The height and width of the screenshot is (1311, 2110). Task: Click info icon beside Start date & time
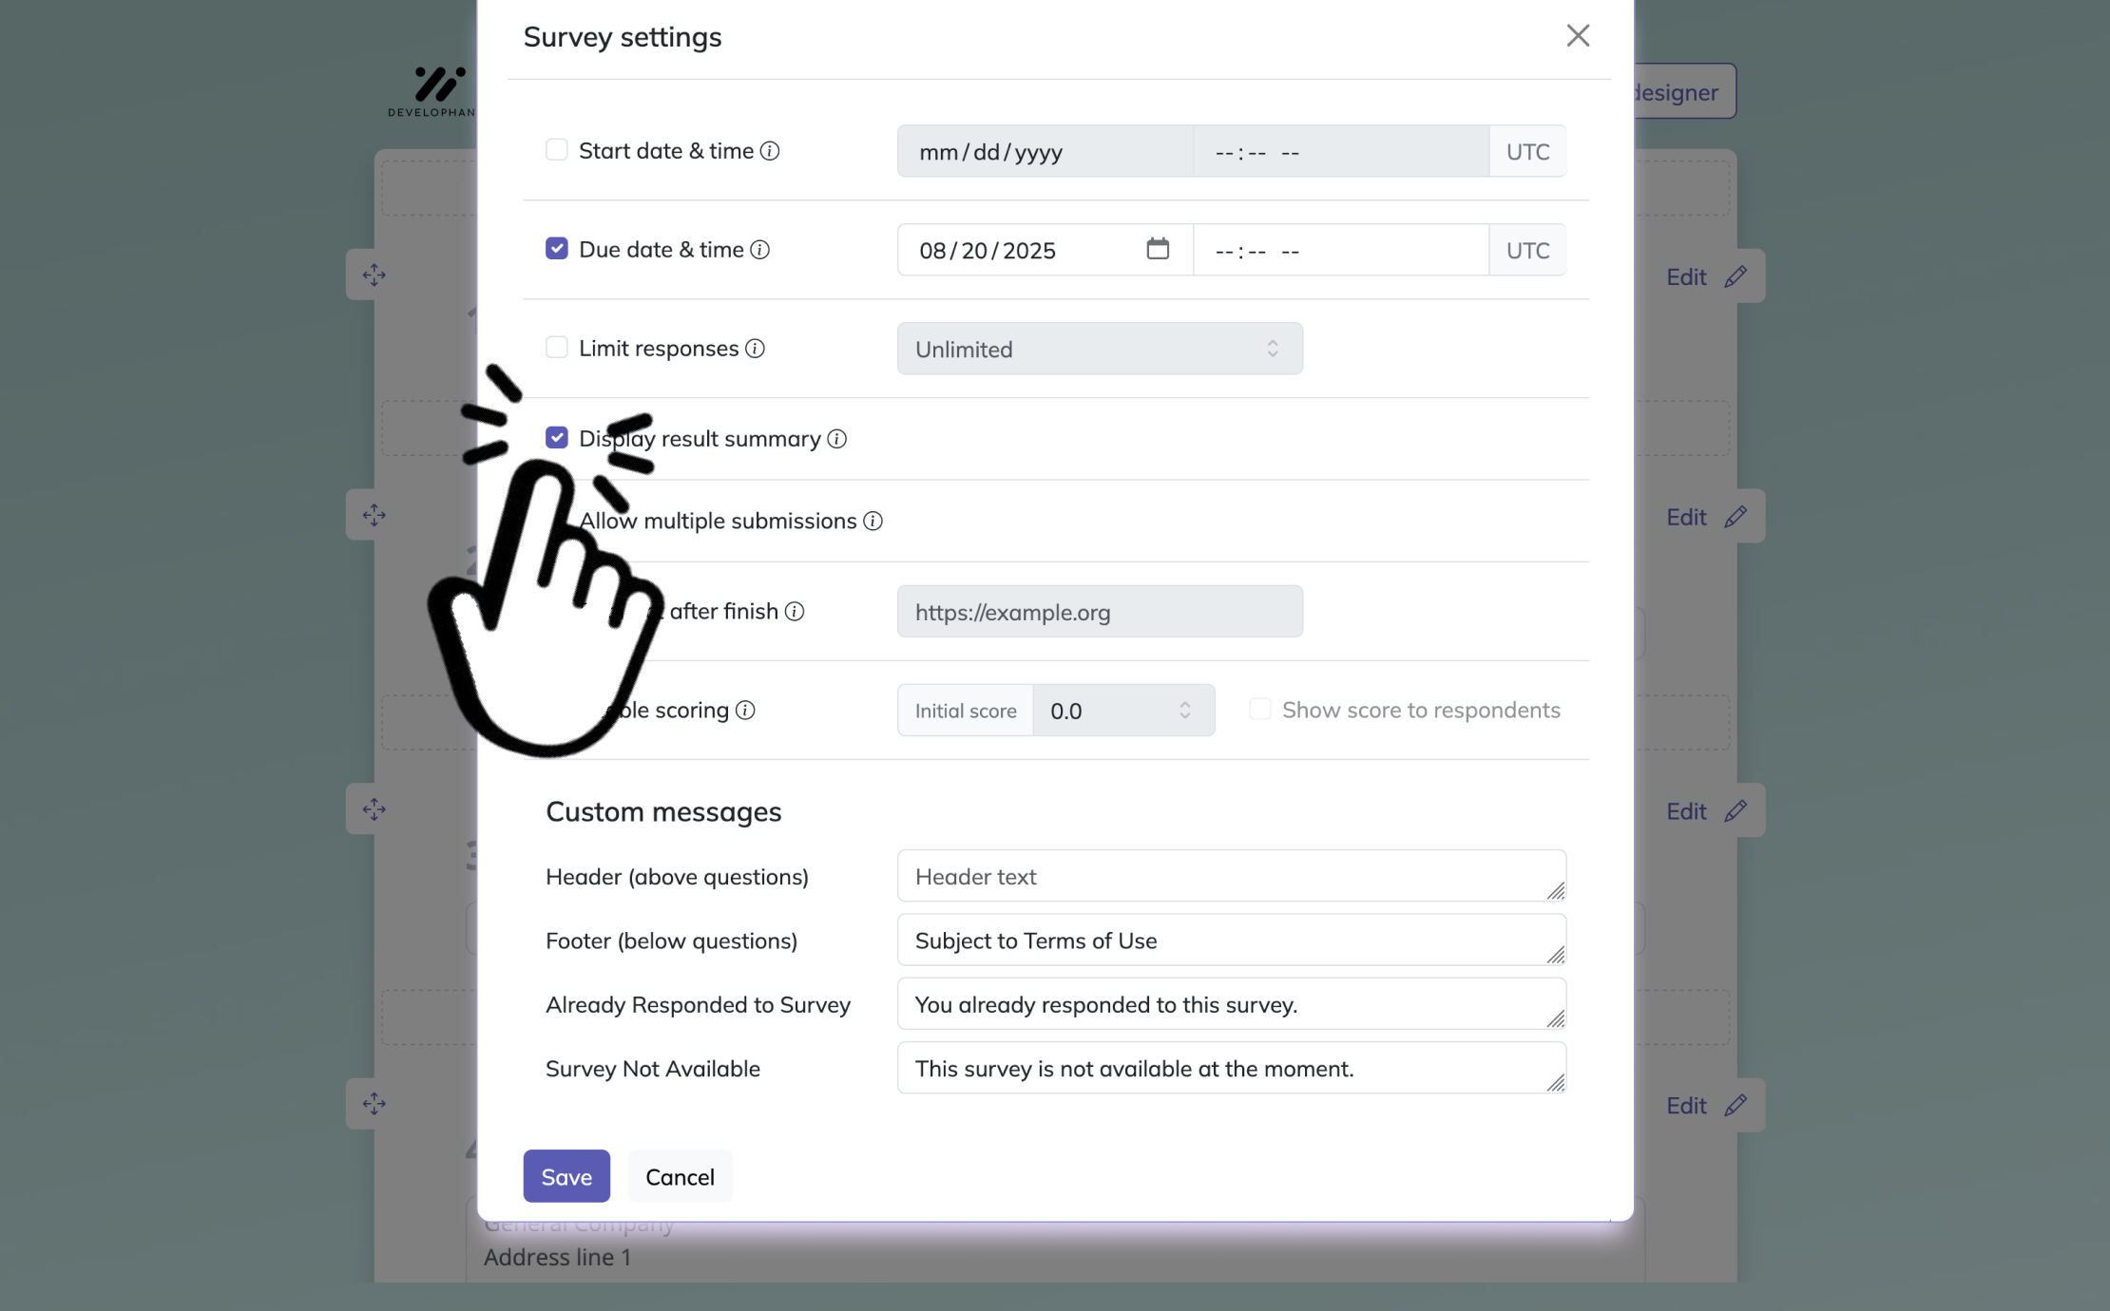click(770, 151)
